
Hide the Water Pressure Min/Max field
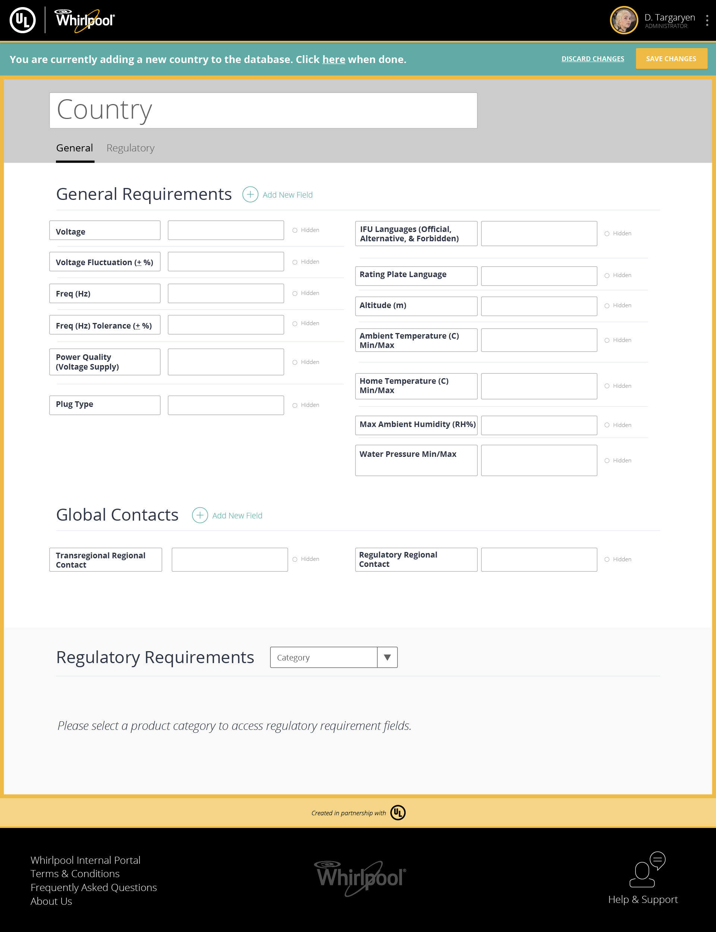pyautogui.click(x=606, y=461)
